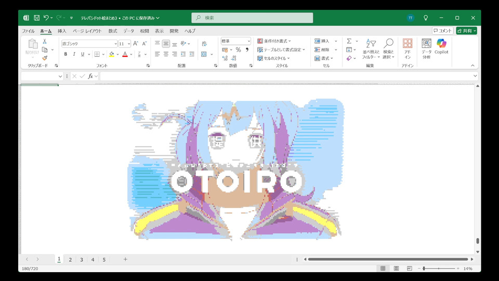
Task: Toggle align left
Action: (157, 54)
